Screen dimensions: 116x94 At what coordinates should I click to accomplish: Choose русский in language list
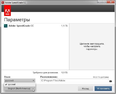point(20,84)
